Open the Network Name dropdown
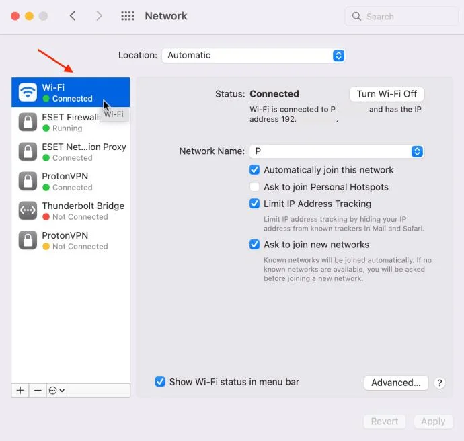The image size is (464, 441). pyautogui.click(x=337, y=151)
